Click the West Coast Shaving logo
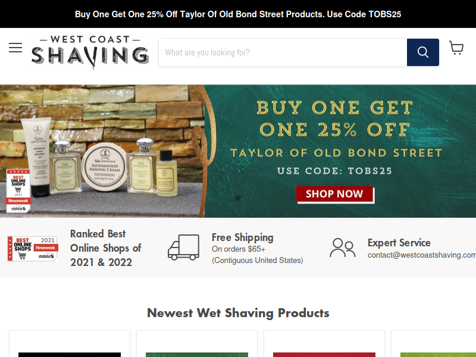The width and height of the screenshot is (476, 357). (90, 52)
